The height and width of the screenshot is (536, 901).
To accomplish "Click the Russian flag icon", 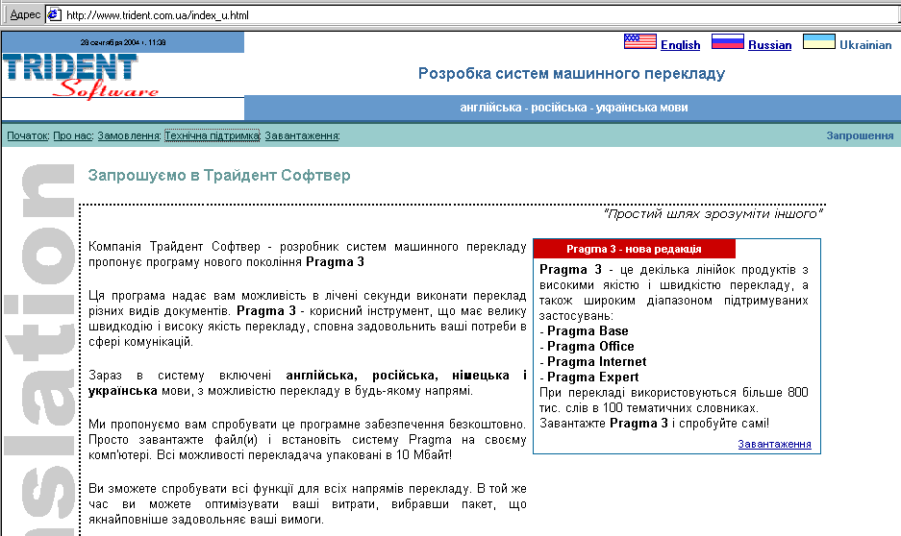I will 728,41.
